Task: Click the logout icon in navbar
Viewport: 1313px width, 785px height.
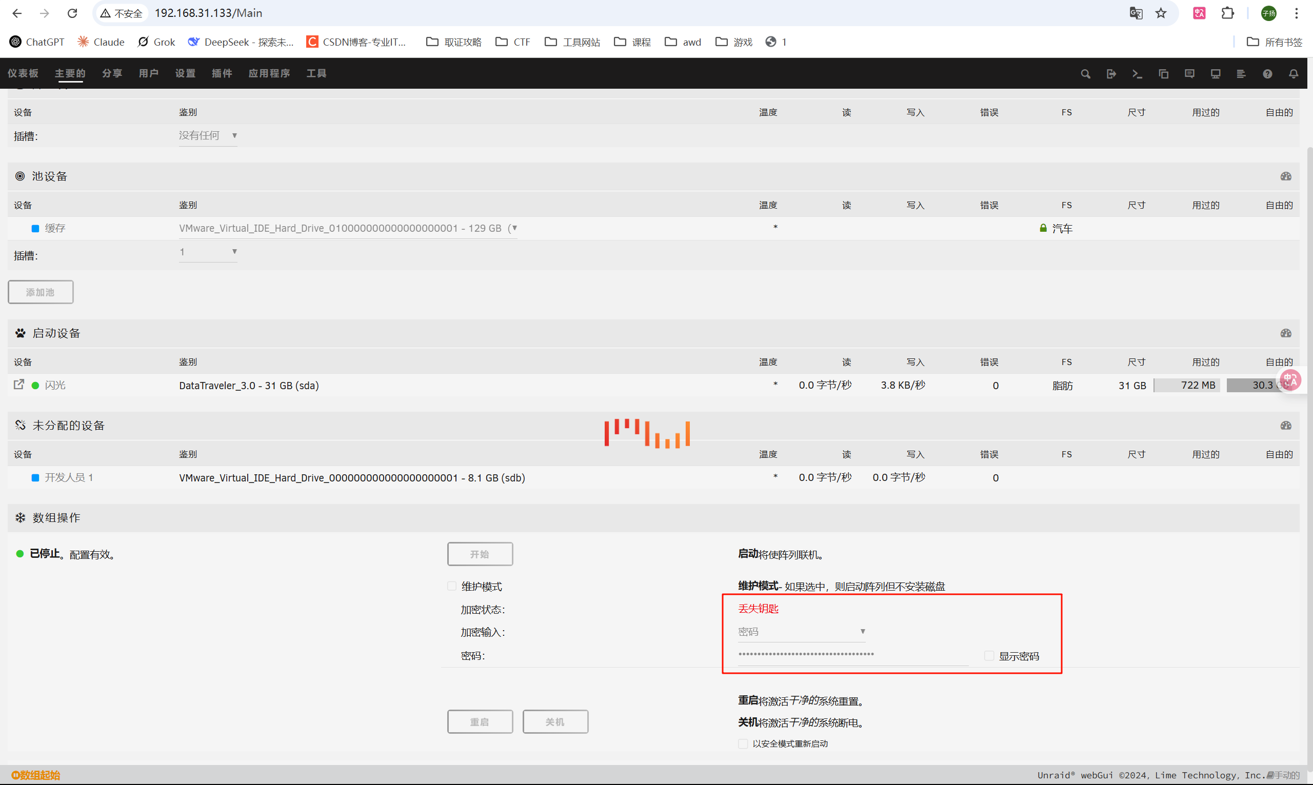Action: tap(1111, 73)
